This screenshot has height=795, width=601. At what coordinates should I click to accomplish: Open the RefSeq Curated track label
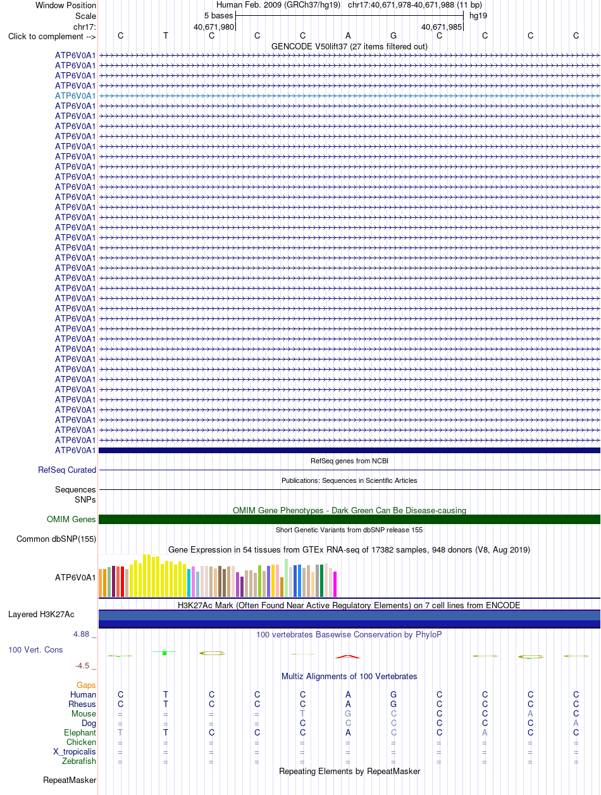click(x=67, y=470)
